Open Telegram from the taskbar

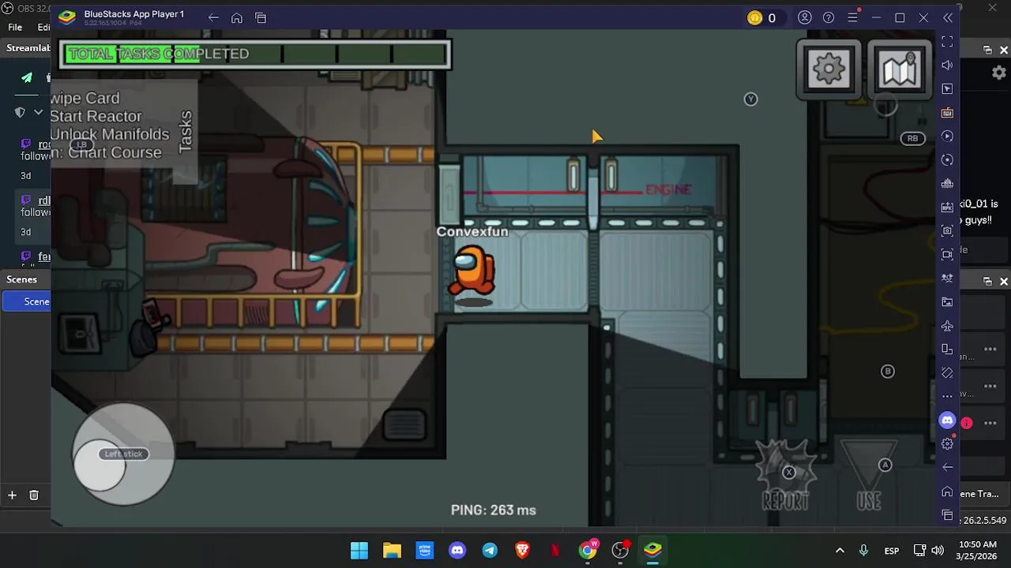490,550
